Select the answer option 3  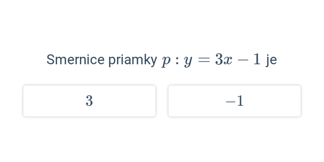89,101
